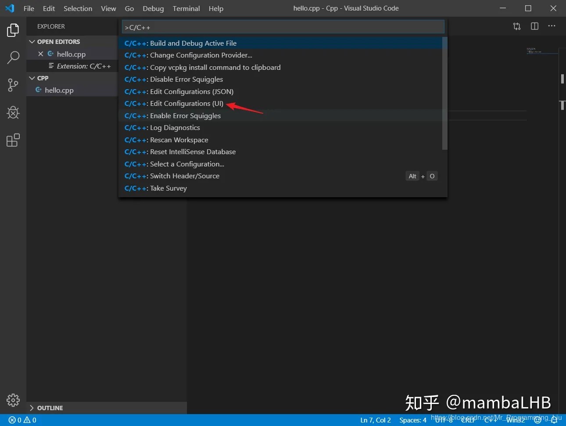Choose Select a Configuration command
This screenshot has width=566, height=426.
tap(280, 164)
